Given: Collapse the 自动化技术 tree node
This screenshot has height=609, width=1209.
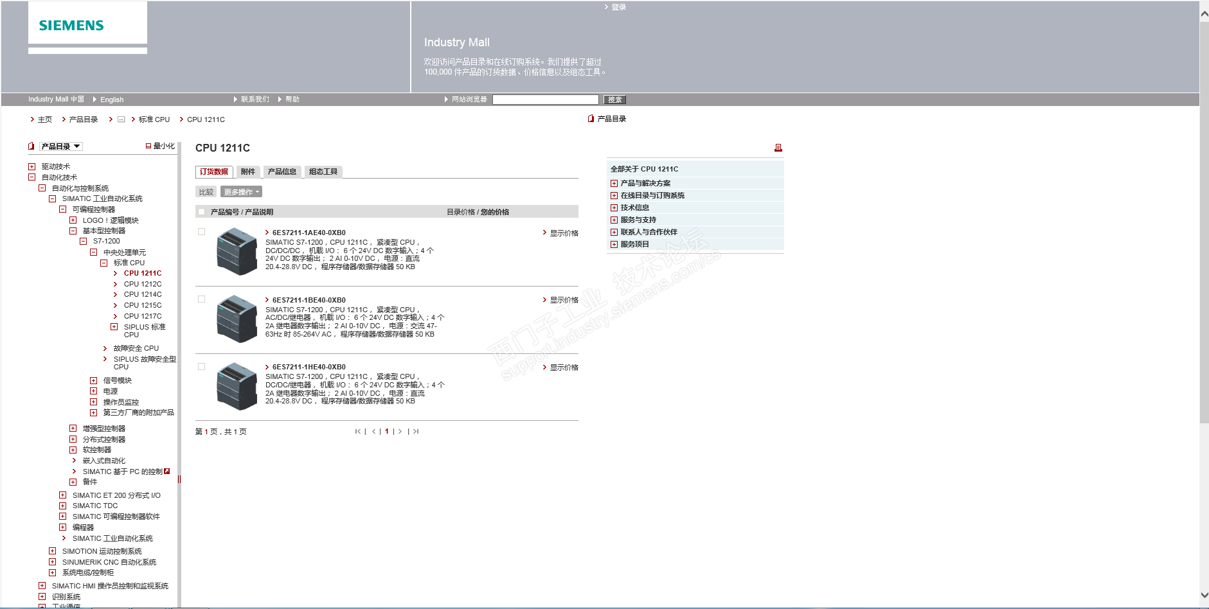Looking at the screenshot, I should pyautogui.click(x=31, y=177).
